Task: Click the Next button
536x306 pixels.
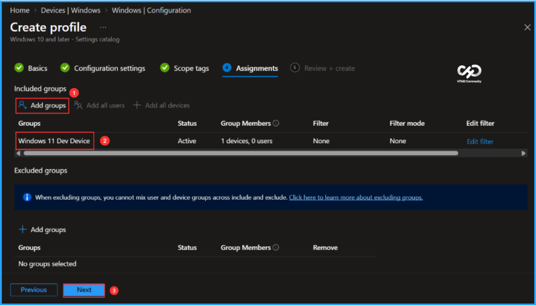Action: 84,290
